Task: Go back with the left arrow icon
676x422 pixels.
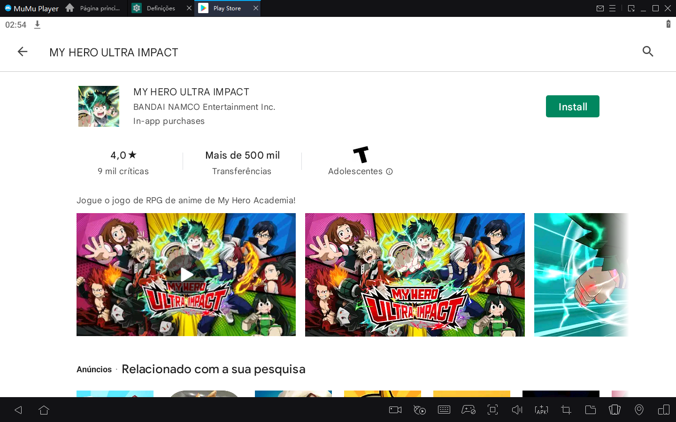Action: click(23, 52)
